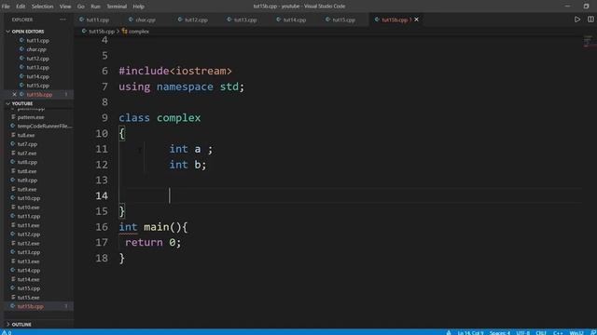Select language mode C++ in status bar
Screen dimensions: 597x335
[558, 332]
